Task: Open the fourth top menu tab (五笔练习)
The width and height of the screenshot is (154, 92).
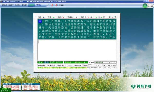Action: 25,5
